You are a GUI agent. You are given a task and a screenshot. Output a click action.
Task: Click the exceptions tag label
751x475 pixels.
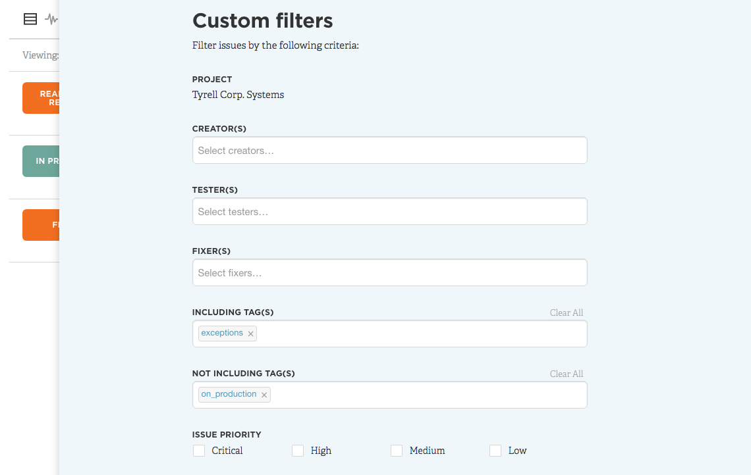click(x=222, y=333)
